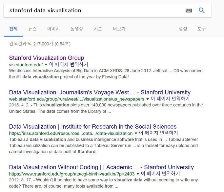The height and width of the screenshot is (192, 224).
Task: Open the 도구 search tools
Action: [x=201, y=29]
